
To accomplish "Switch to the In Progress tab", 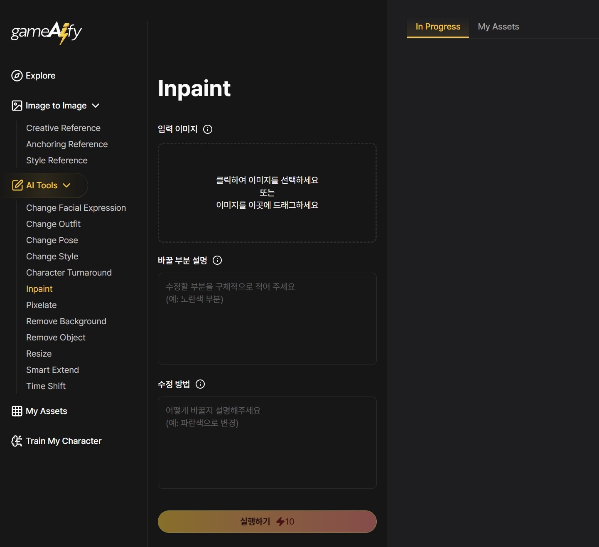I will (x=438, y=27).
